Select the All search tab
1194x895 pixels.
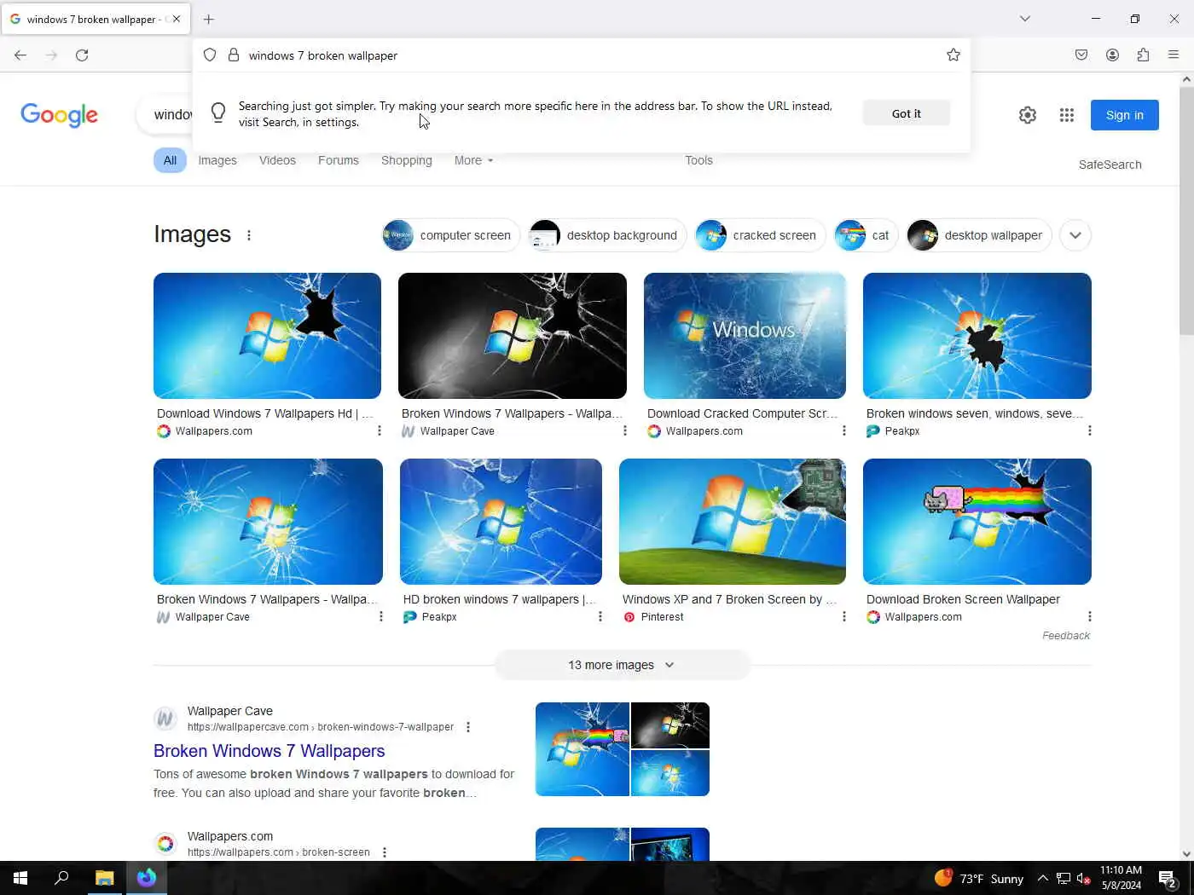[170, 160]
